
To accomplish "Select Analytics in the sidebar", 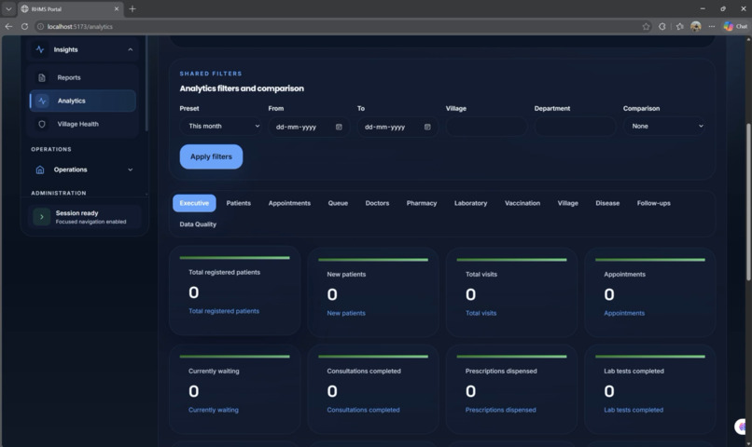I will pos(82,101).
